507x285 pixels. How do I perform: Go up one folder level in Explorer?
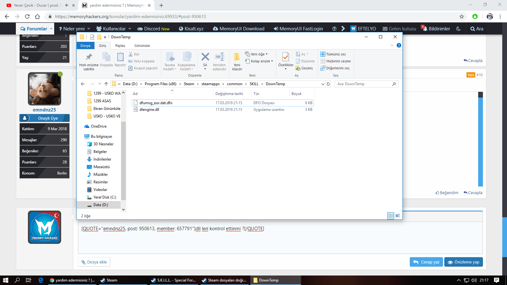pos(106,84)
